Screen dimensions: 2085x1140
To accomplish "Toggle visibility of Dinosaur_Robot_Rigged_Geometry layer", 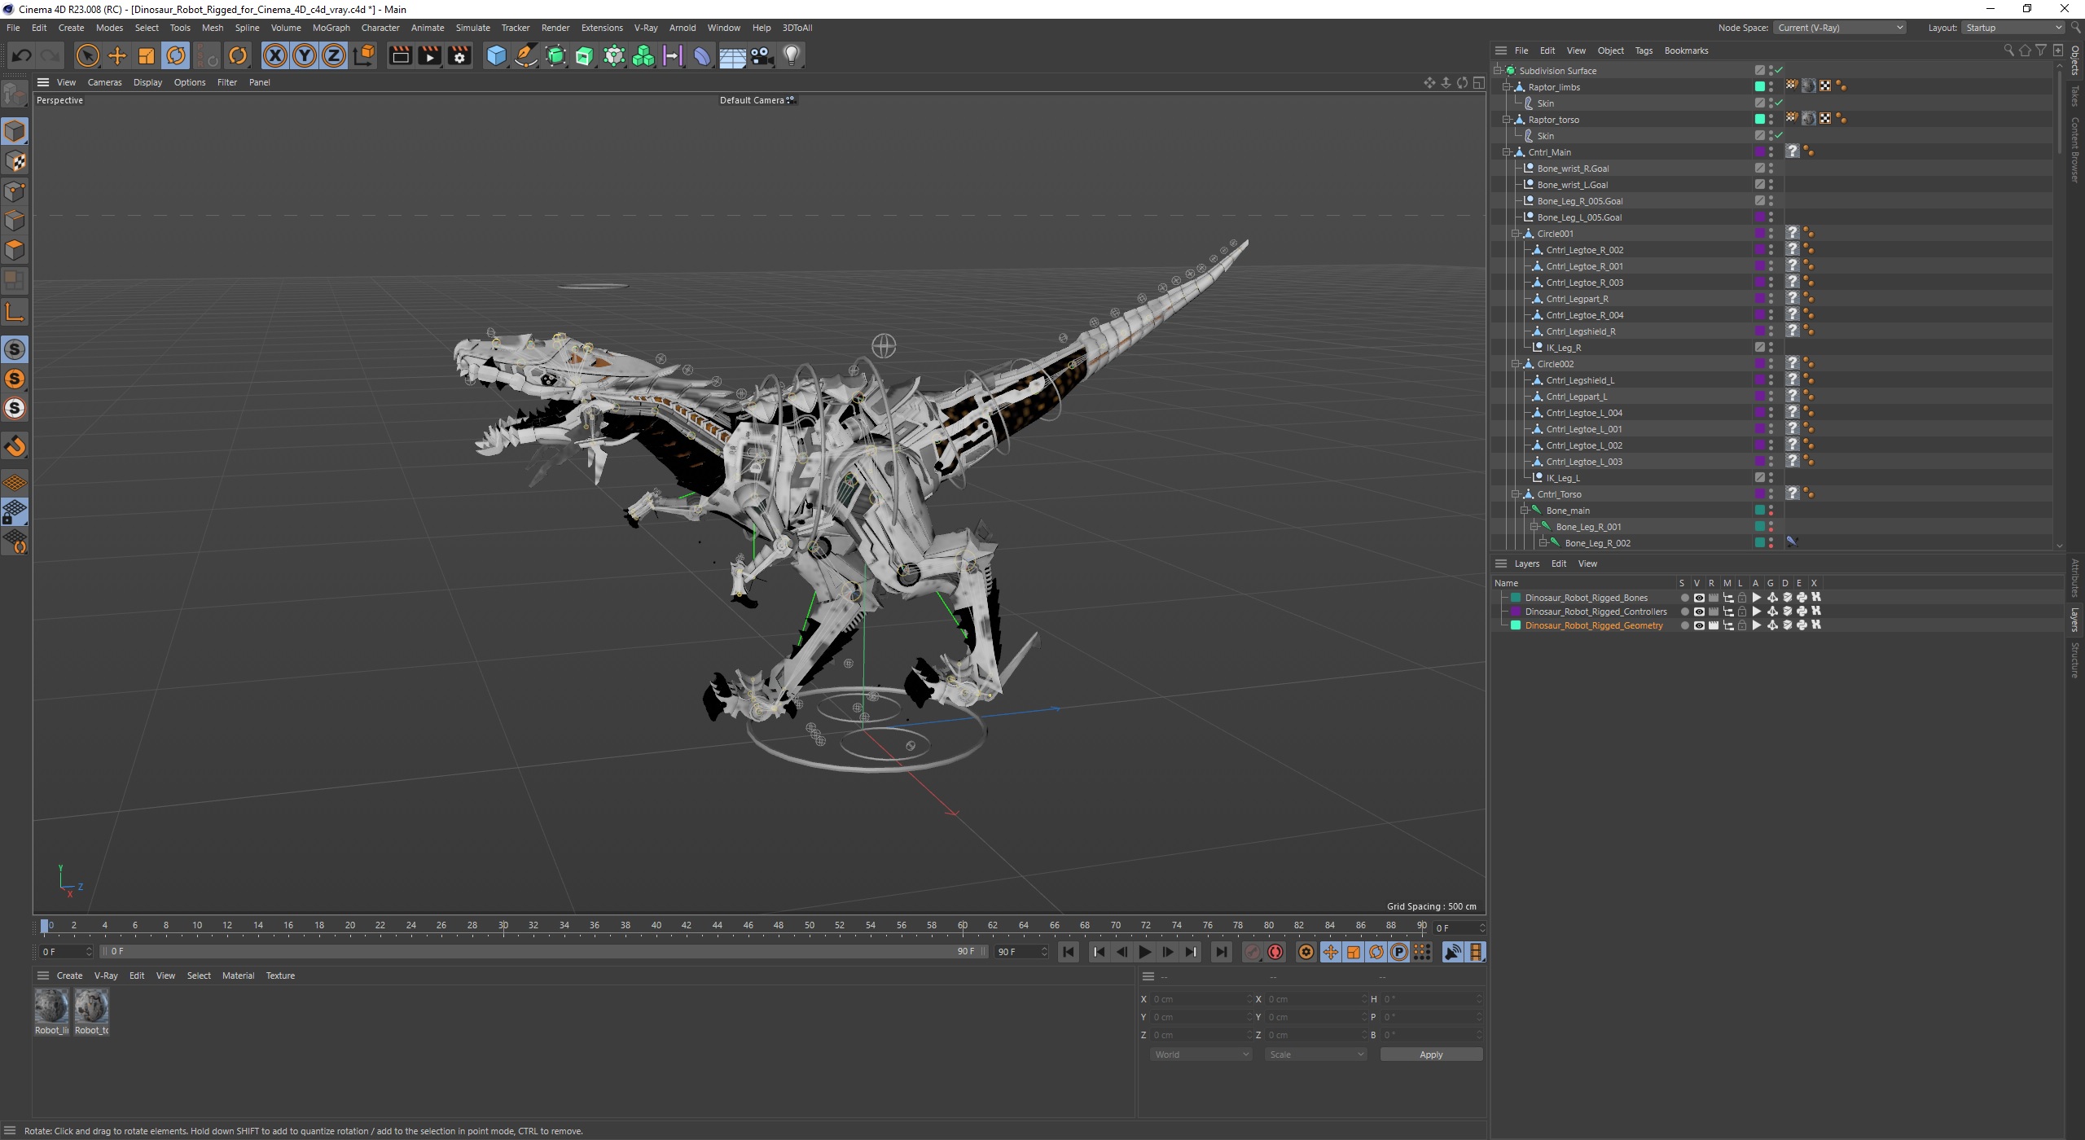I will point(1697,625).
